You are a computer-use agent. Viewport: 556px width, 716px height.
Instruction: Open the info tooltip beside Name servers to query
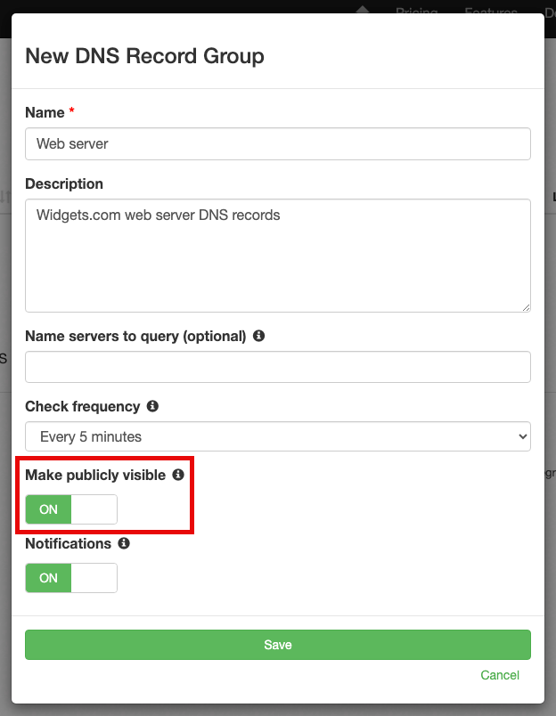(x=258, y=336)
